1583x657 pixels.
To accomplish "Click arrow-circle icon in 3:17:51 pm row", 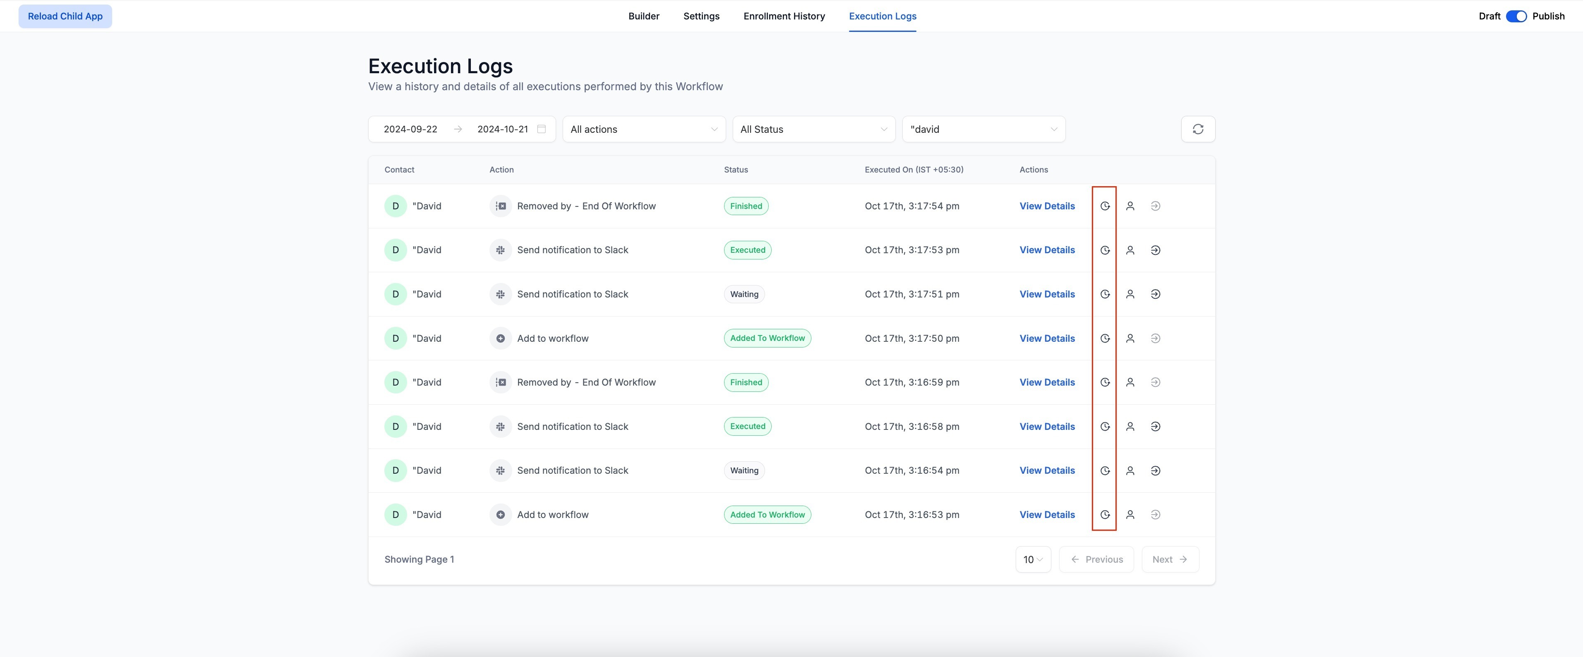I will tap(1155, 295).
